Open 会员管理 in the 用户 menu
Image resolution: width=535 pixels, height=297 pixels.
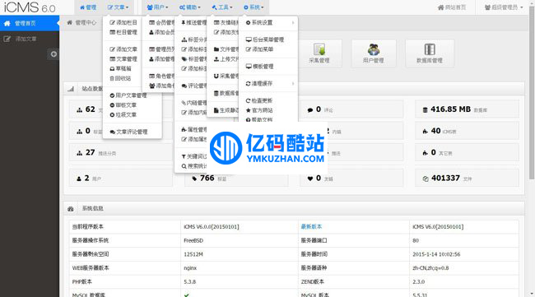tap(161, 22)
